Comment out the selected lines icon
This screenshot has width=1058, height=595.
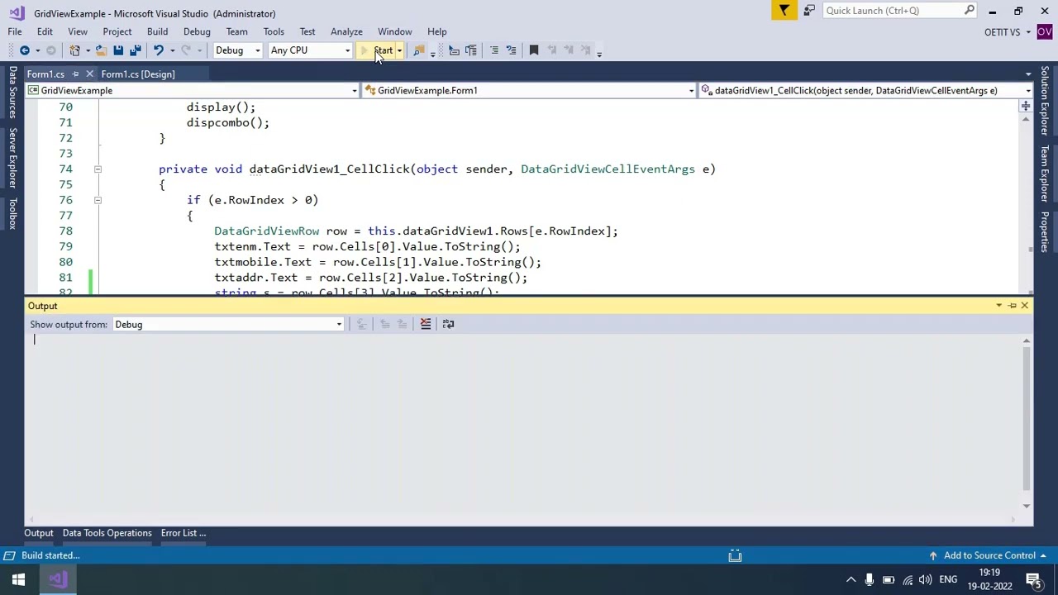point(494,50)
